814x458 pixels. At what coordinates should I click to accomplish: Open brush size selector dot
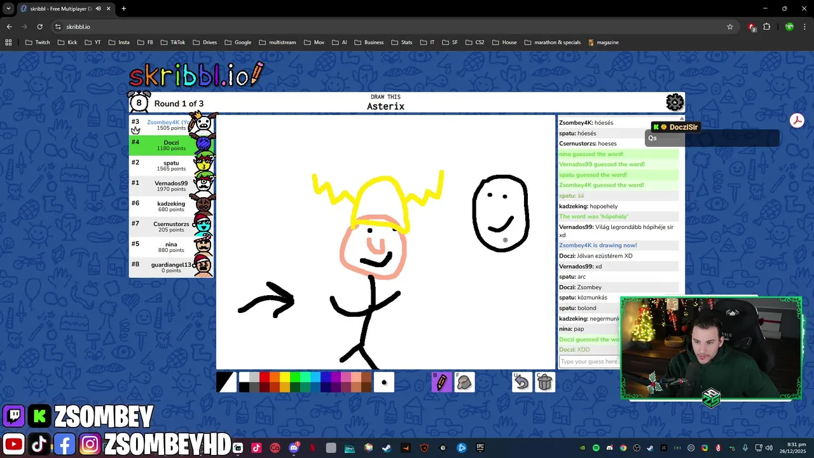[x=383, y=382]
